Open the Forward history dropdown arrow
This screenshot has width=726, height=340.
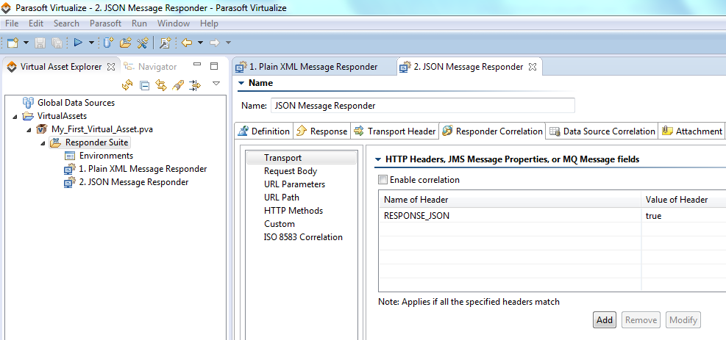click(228, 43)
